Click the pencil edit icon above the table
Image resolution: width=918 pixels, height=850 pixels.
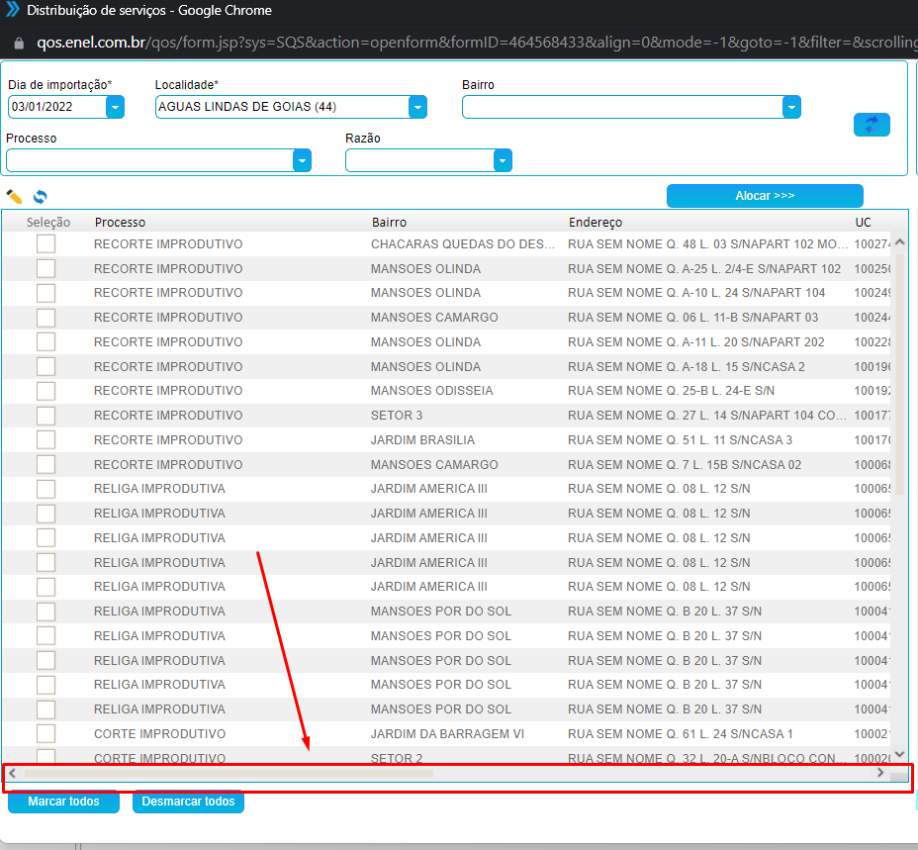point(14,197)
